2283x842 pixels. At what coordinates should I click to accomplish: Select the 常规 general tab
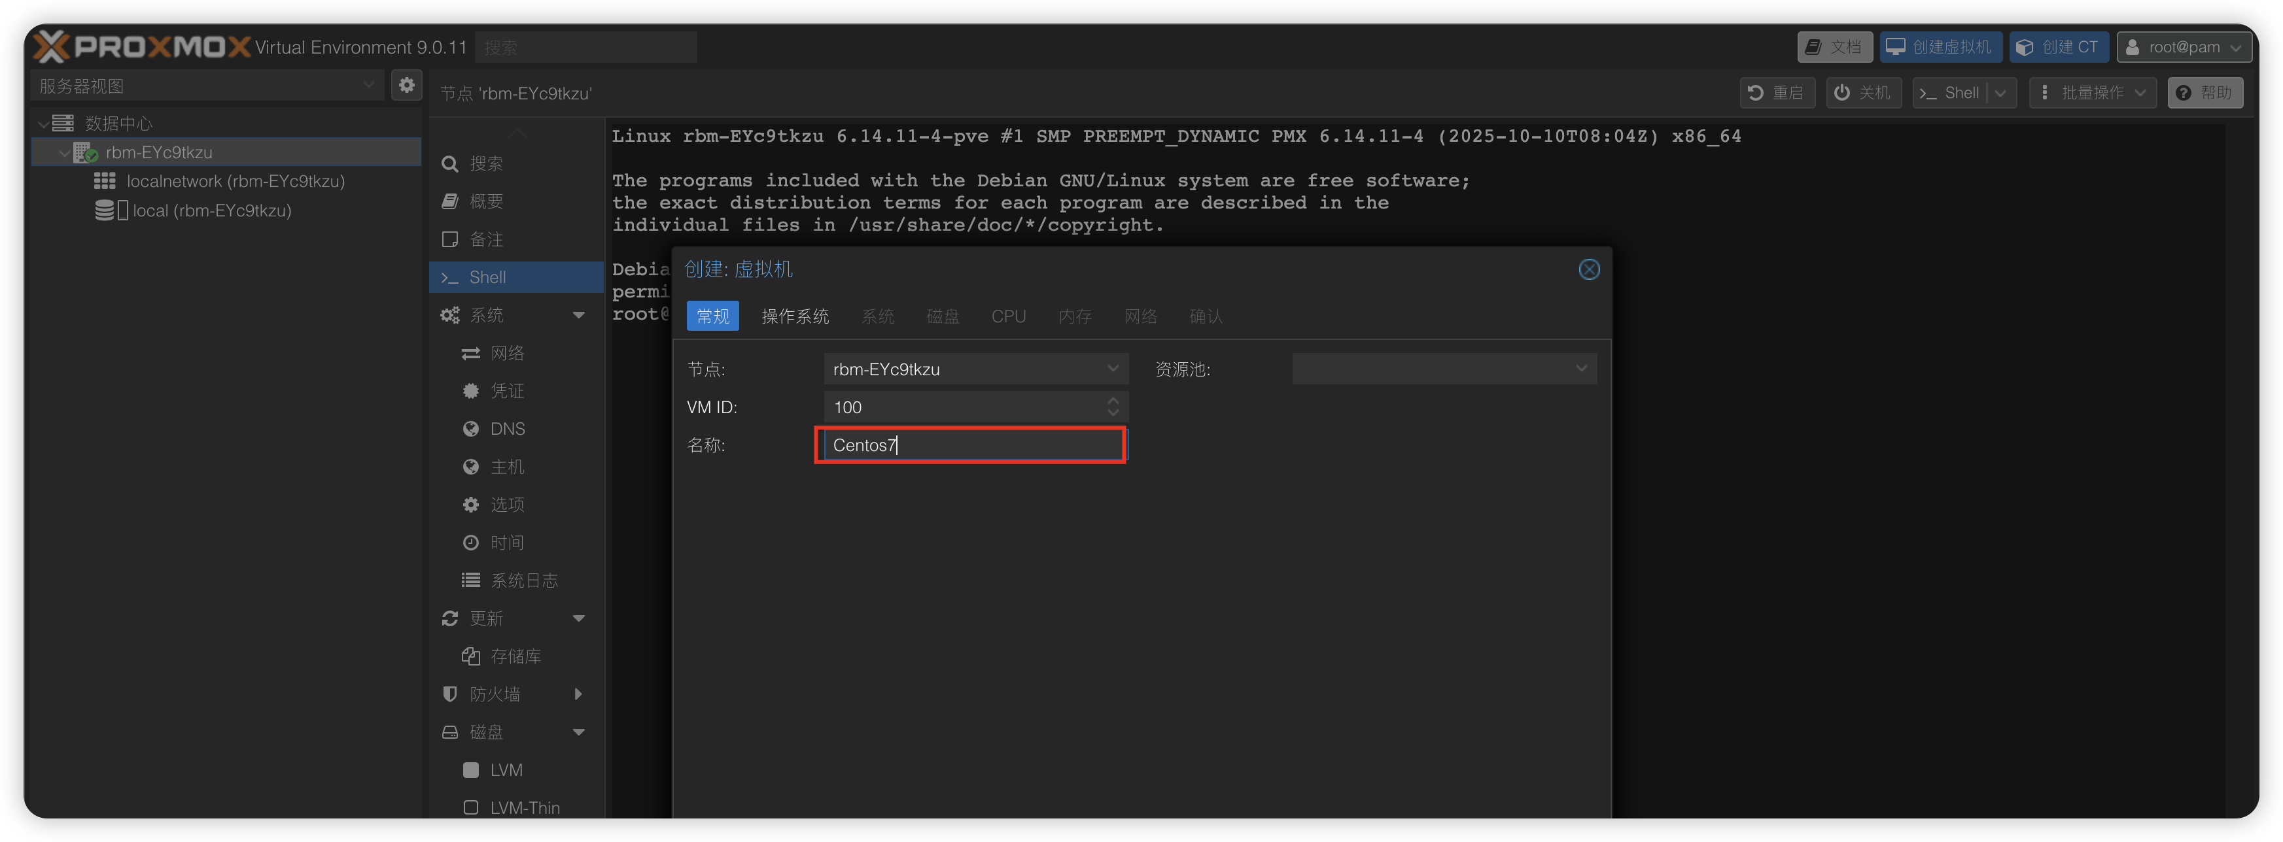712,317
